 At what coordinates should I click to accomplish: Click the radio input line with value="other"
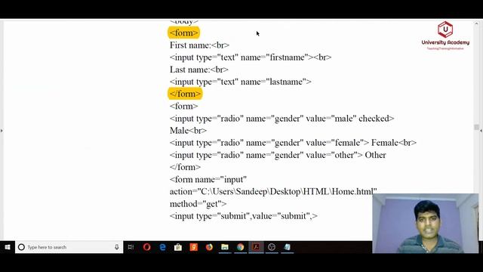tap(278, 155)
